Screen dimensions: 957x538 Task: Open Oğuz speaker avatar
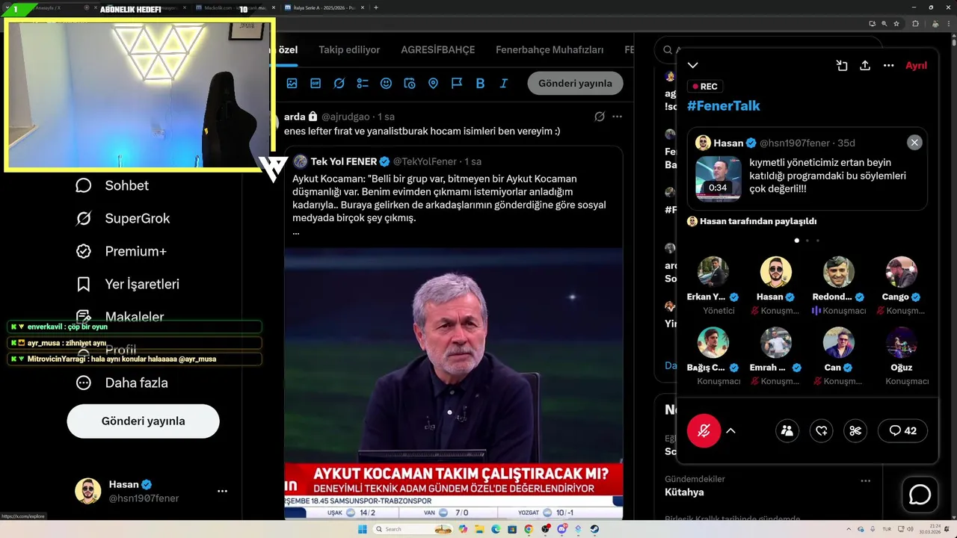point(902,342)
